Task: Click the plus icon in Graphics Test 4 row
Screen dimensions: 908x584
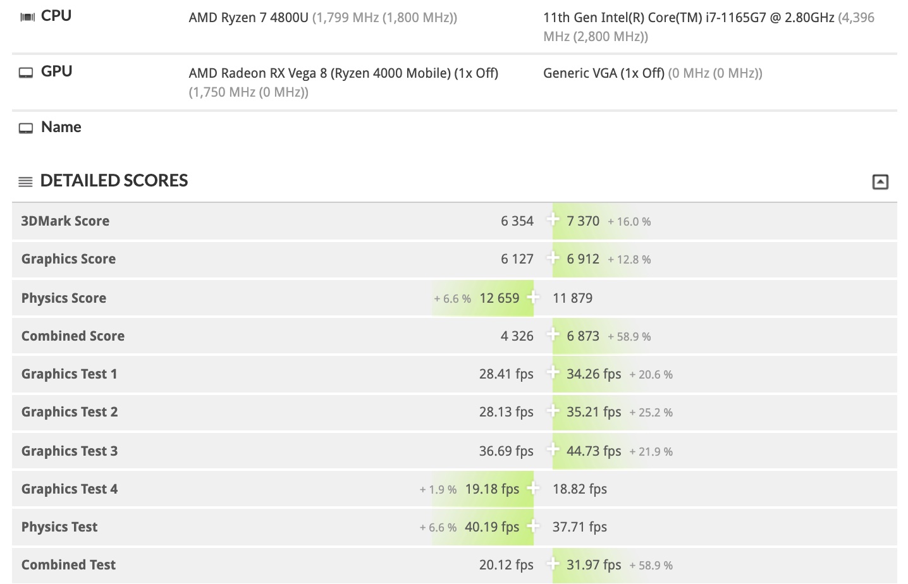Action: pyautogui.click(x=533, y=488)
